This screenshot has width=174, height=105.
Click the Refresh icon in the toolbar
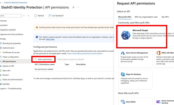point(36,15)
